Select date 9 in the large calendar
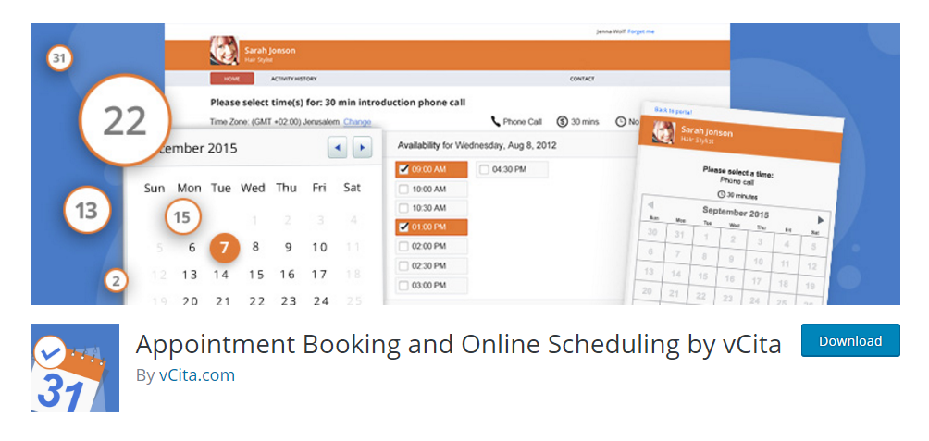Image resolution: width=929 pixels, height=441 pixels. pyautogui.click(x=288, y=247)
